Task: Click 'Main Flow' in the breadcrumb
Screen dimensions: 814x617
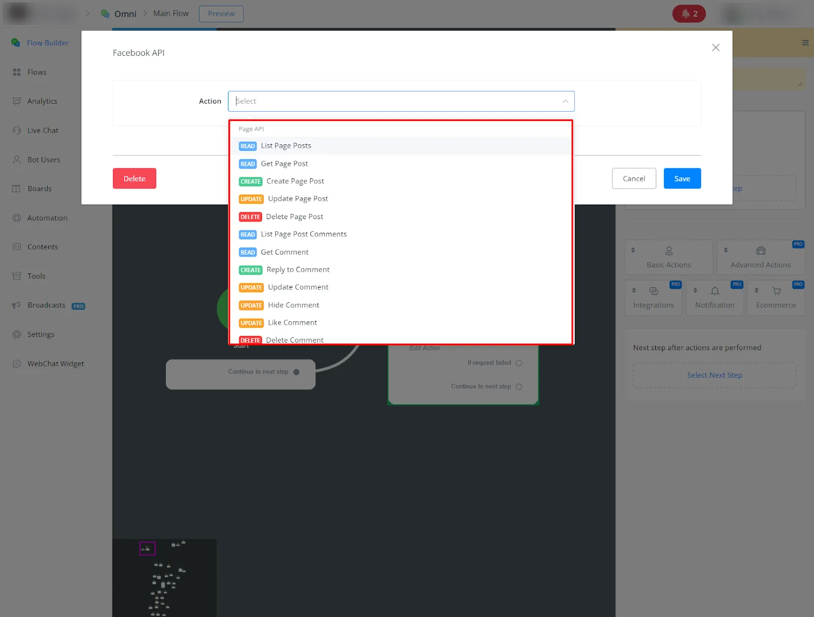Action: tap(171, 13)
